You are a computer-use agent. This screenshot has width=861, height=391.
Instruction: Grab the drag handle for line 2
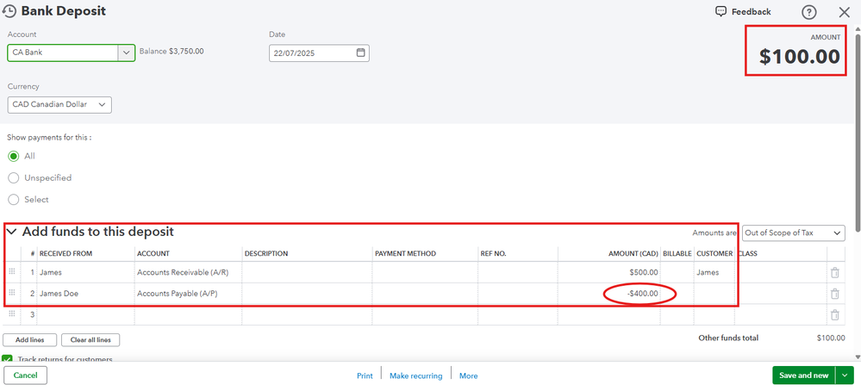[x=11, y=293]
